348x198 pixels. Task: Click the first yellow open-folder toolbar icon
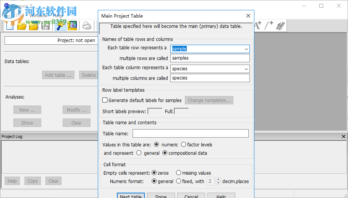coord(22,26)
